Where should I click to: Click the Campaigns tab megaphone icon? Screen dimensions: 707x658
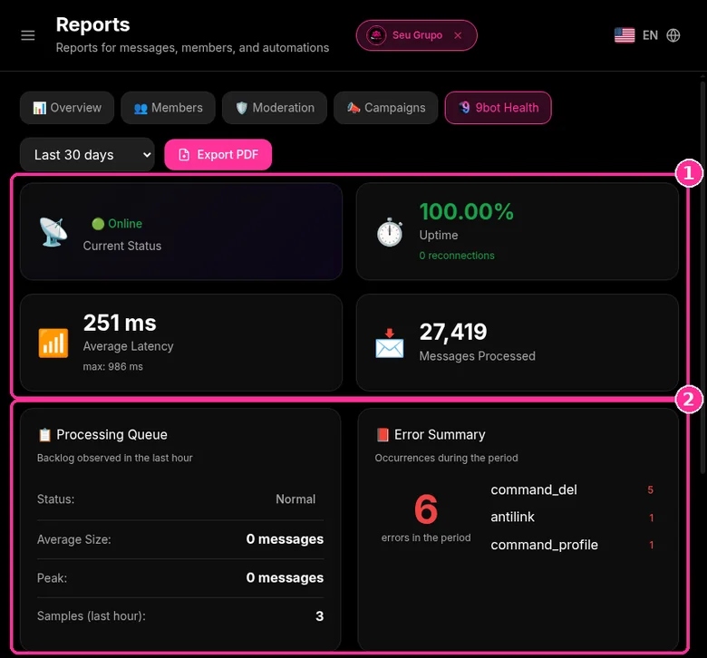pos(353,107)
